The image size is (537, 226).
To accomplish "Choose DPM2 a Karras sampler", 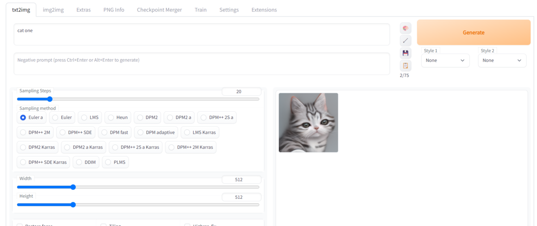I will coord(84,147).
